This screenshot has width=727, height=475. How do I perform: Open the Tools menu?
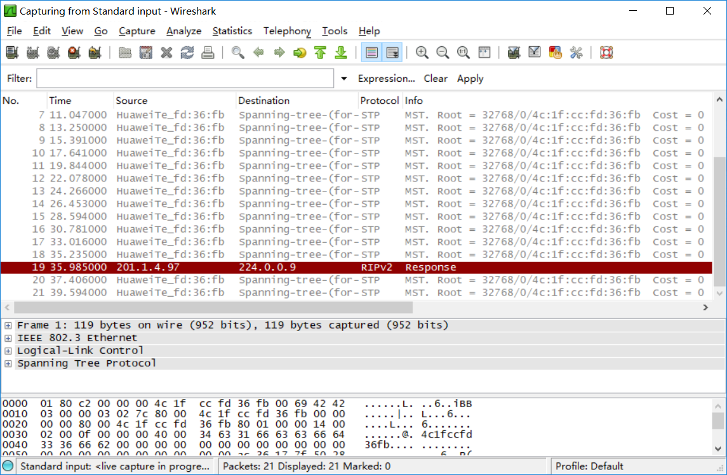pyautogui.click(x=335, y=31)
